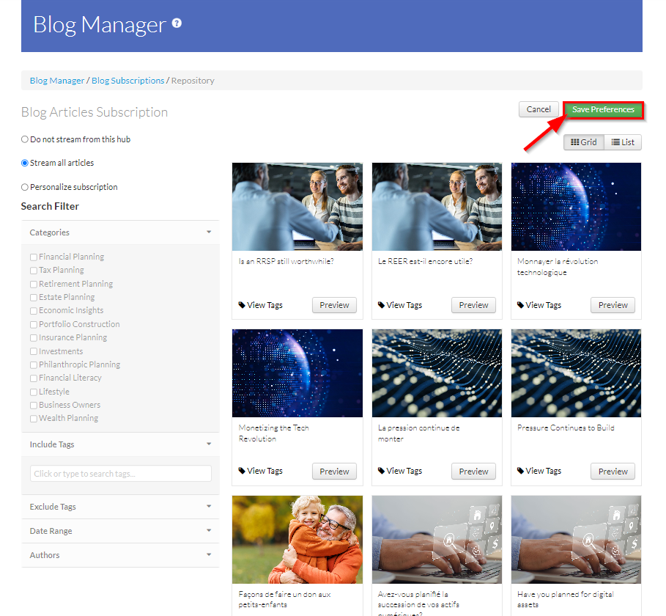Select 'Stream all articles' radio button
Image resolution: width=666 pixels, height=616 pixels.
coord(25,164)
